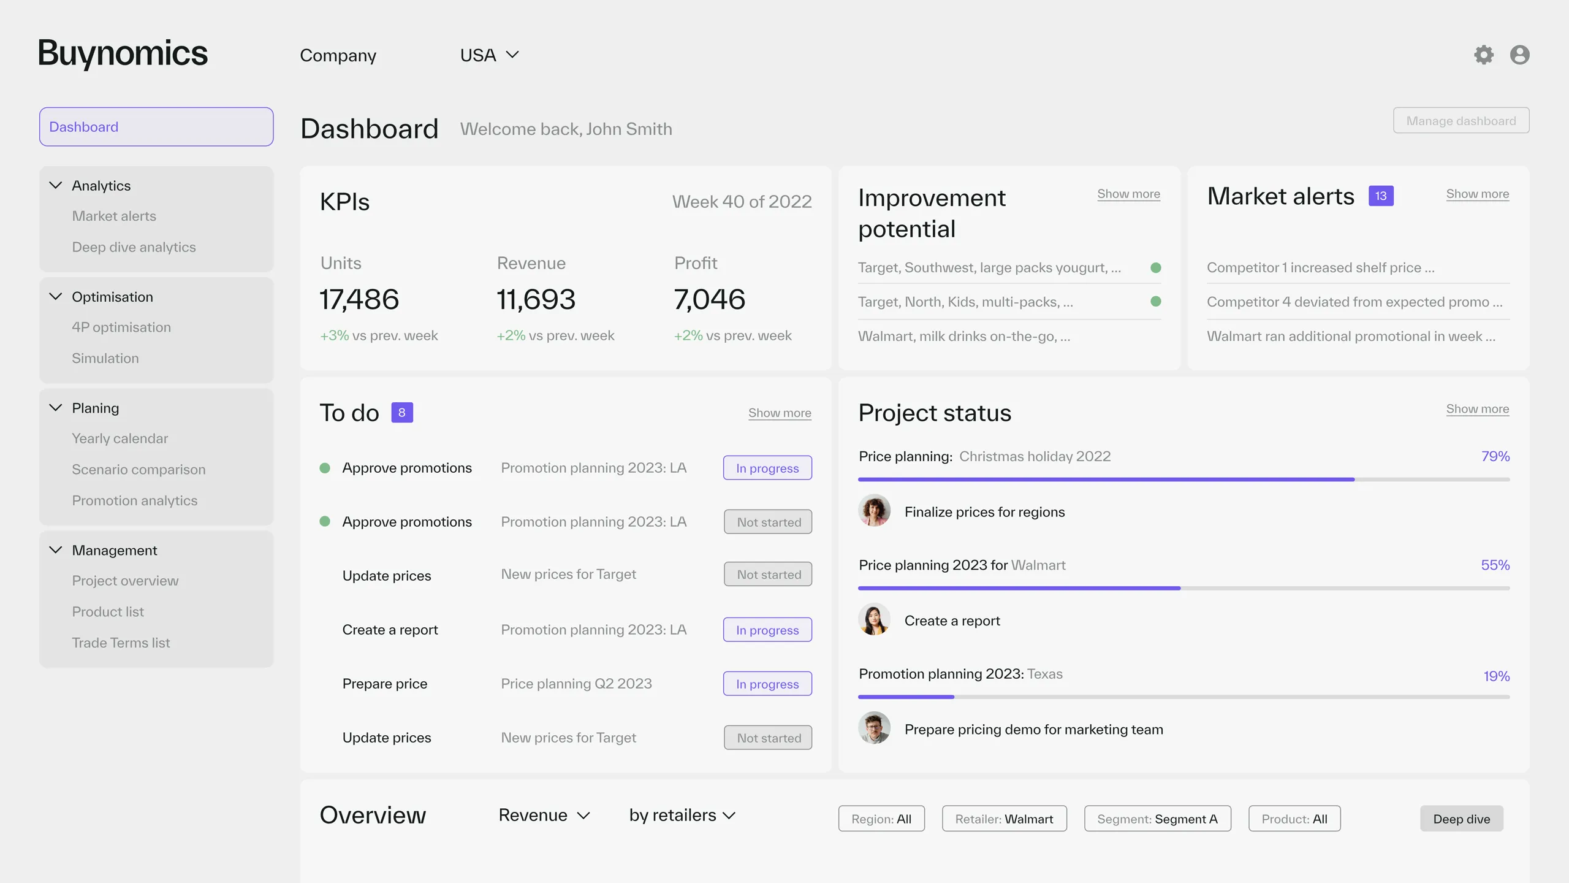Click the Retailer: Walmart filter chip
The image size is (1569, 883).
[x=1004, y=819]
